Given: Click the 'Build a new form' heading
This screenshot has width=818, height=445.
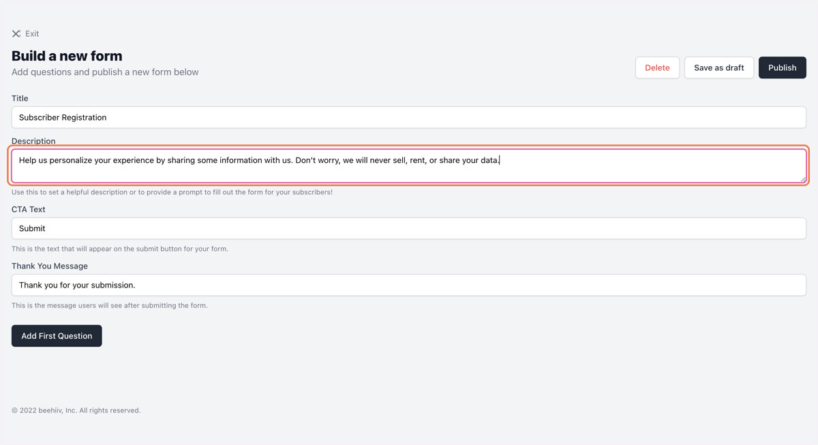Looking at the screenshot, I should click(67, 56).
